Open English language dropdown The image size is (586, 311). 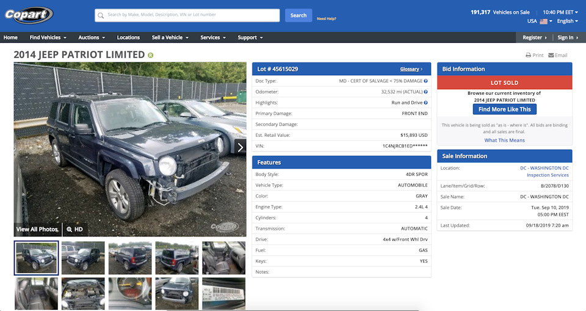[x=567, y=21]
